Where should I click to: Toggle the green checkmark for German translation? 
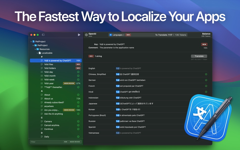tap(206, 80)
